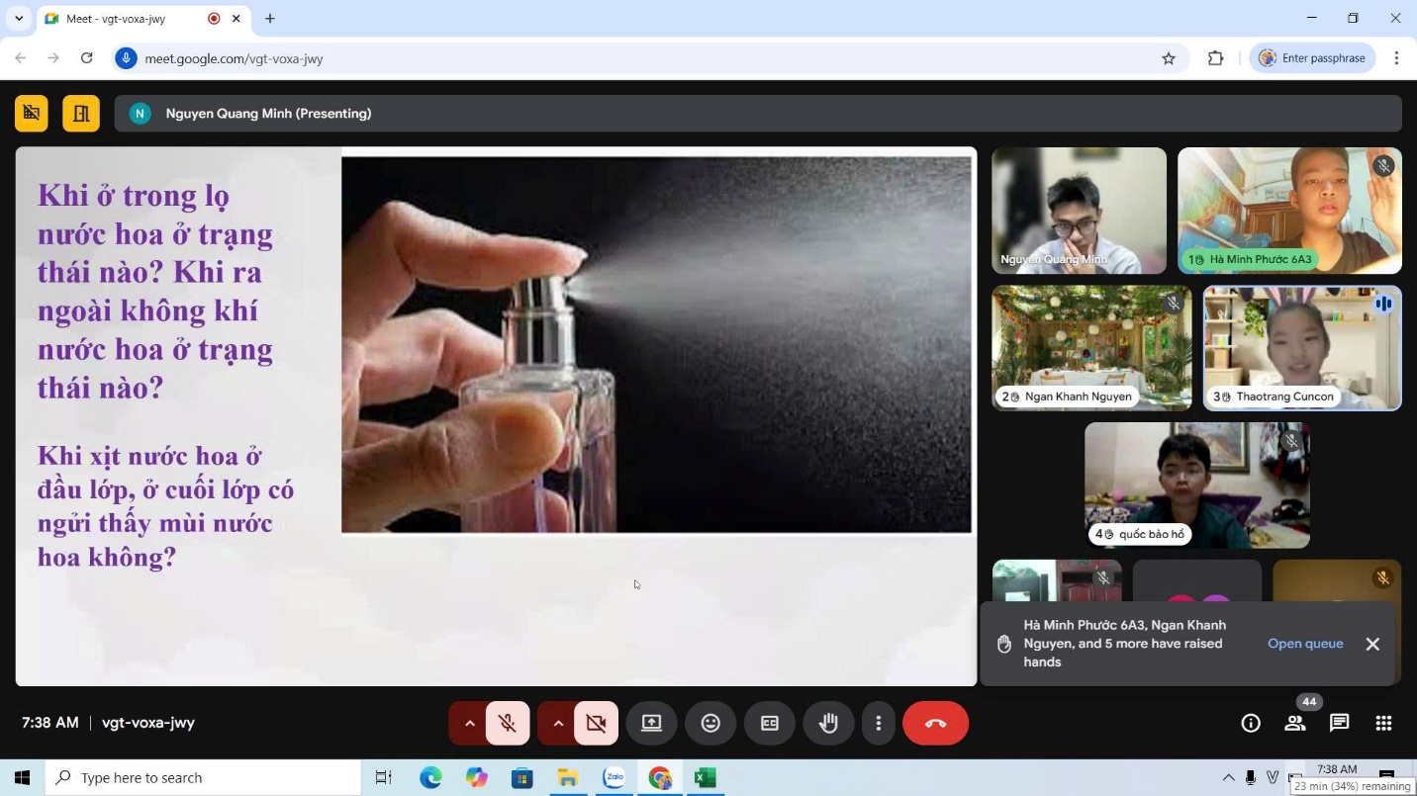This screenshot has width=1417, height=796.
Task: Click the red leave call button
Action: tap(935, 723)
